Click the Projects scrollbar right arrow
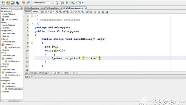Image resolution: width=186 pixels, height=105 pixels. (x=22, y=100)
